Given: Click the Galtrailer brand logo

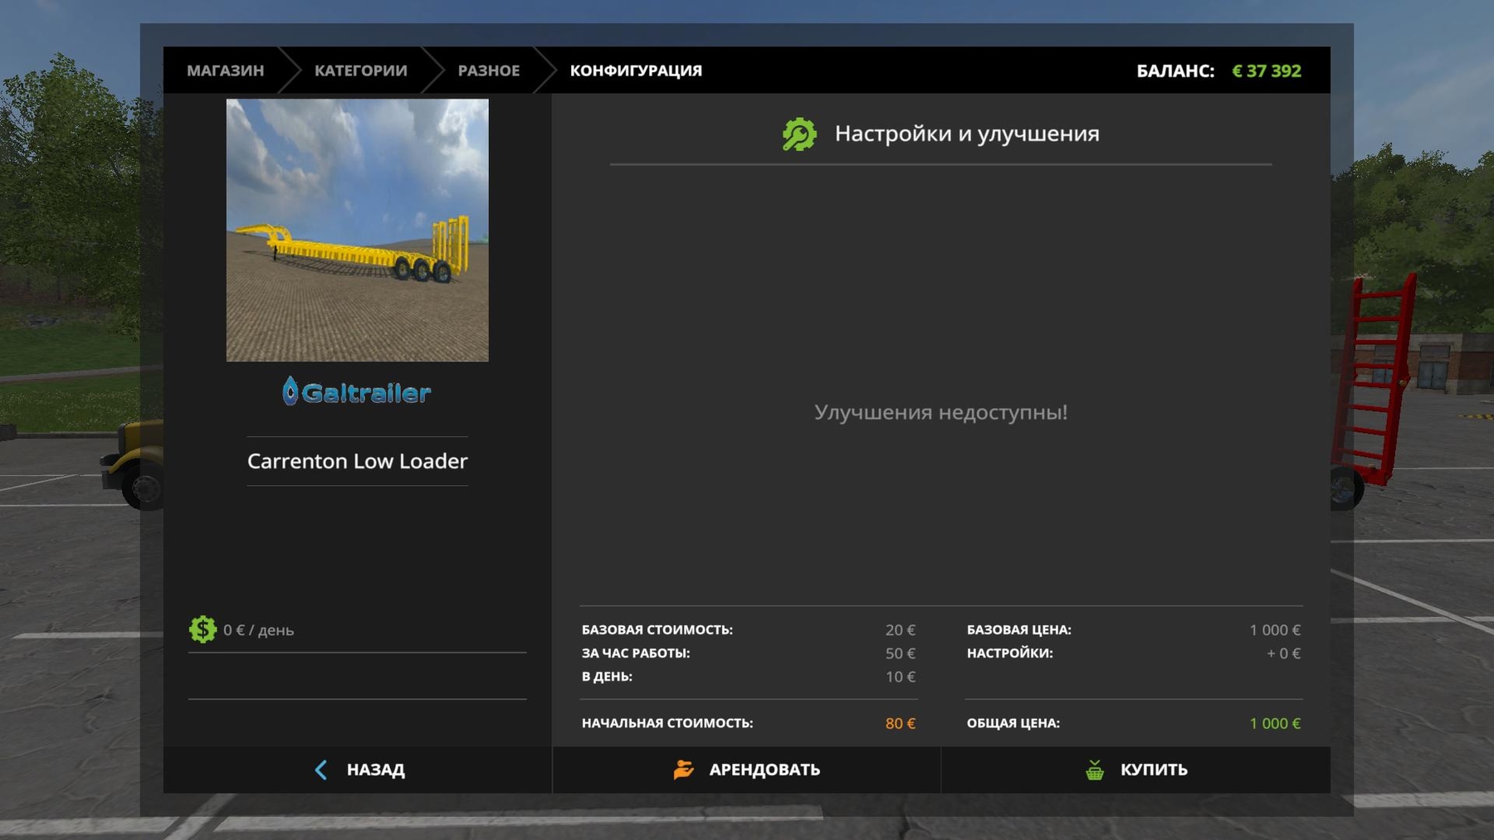Looking at the screenshot, I should pyautogui.click(x=357, y=391).
